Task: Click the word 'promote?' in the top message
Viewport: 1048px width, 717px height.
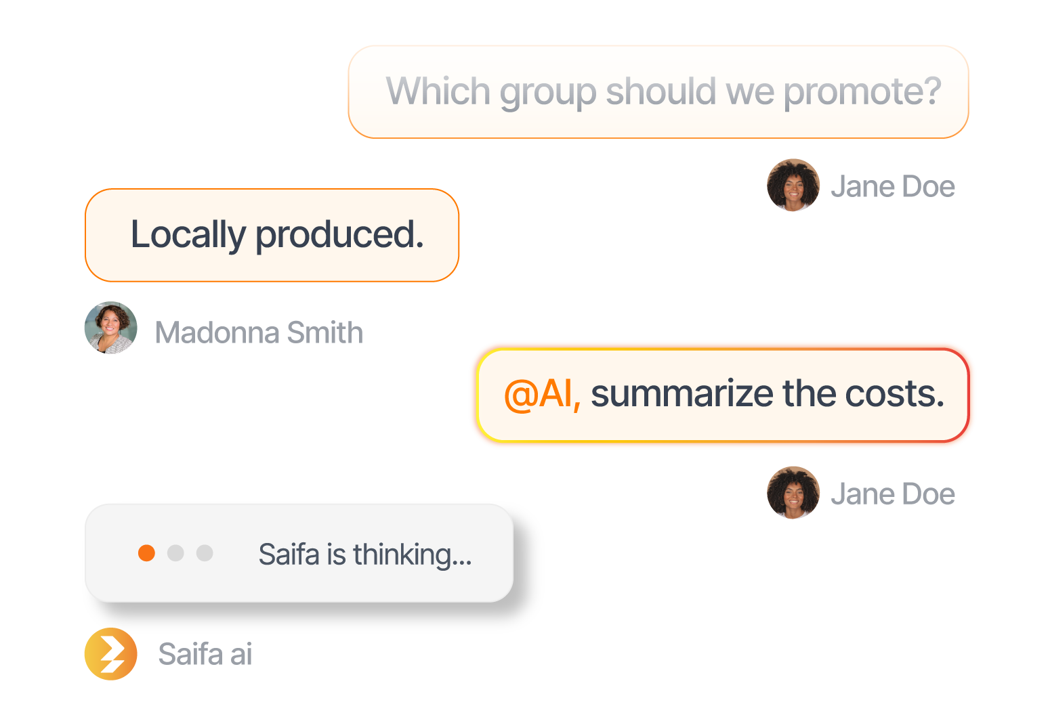Action: 862,92
